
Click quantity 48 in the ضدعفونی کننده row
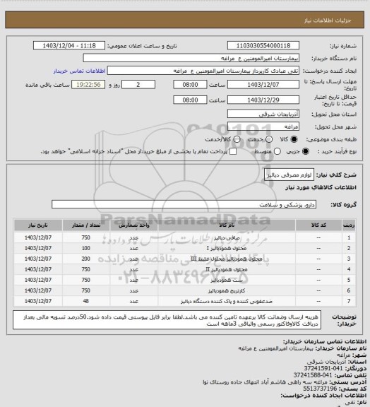[x=86, y=301]
